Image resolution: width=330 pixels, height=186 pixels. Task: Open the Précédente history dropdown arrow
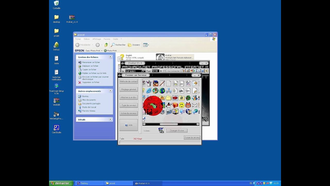pyautogui.click(x=93, y=45)
